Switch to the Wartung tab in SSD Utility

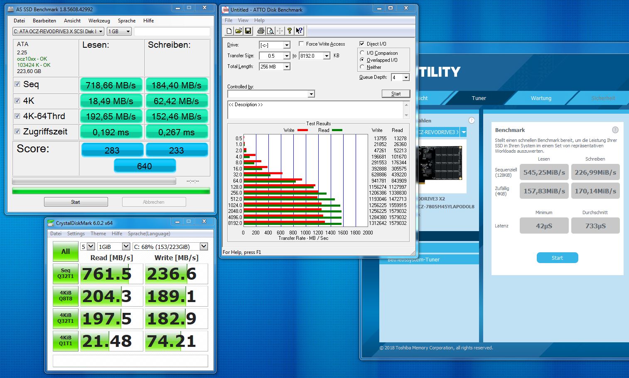click(x=541, y=98)
